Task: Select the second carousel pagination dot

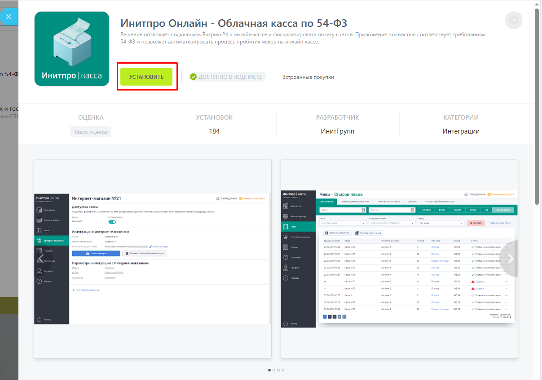Action: (x=274, y=370)
